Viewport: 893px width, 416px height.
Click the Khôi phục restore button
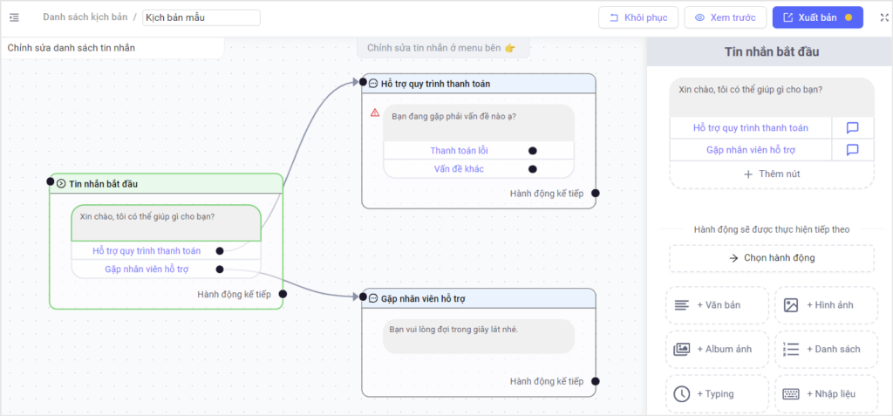[x=637, y=17]
